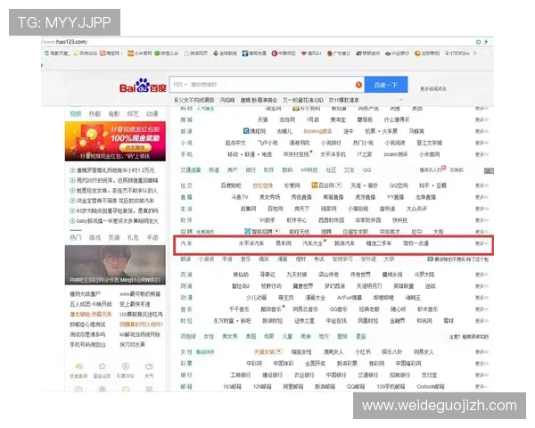Open the 携程网 link with blue icon
The width and height of the screenshot is (535, 428).
point(254,131)
